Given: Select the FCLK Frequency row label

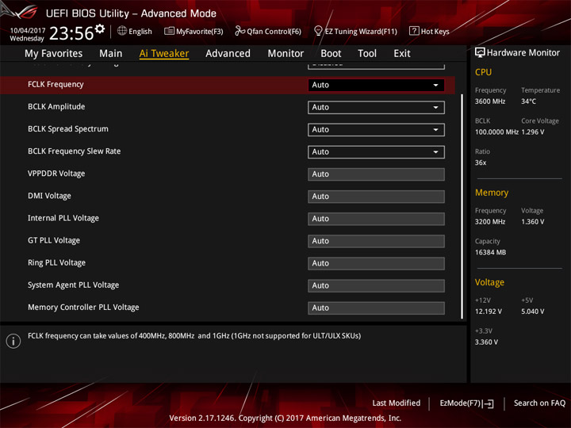Looking at the screenshot, I should [x=56, y=85].
